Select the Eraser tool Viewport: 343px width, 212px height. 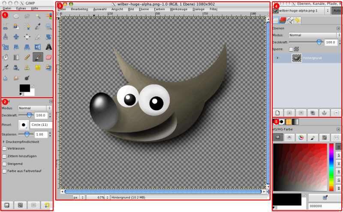click(x=48, y=57)
